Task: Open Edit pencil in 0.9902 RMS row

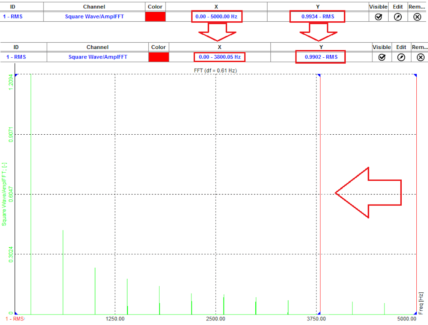Action: (x=401, y=57)
